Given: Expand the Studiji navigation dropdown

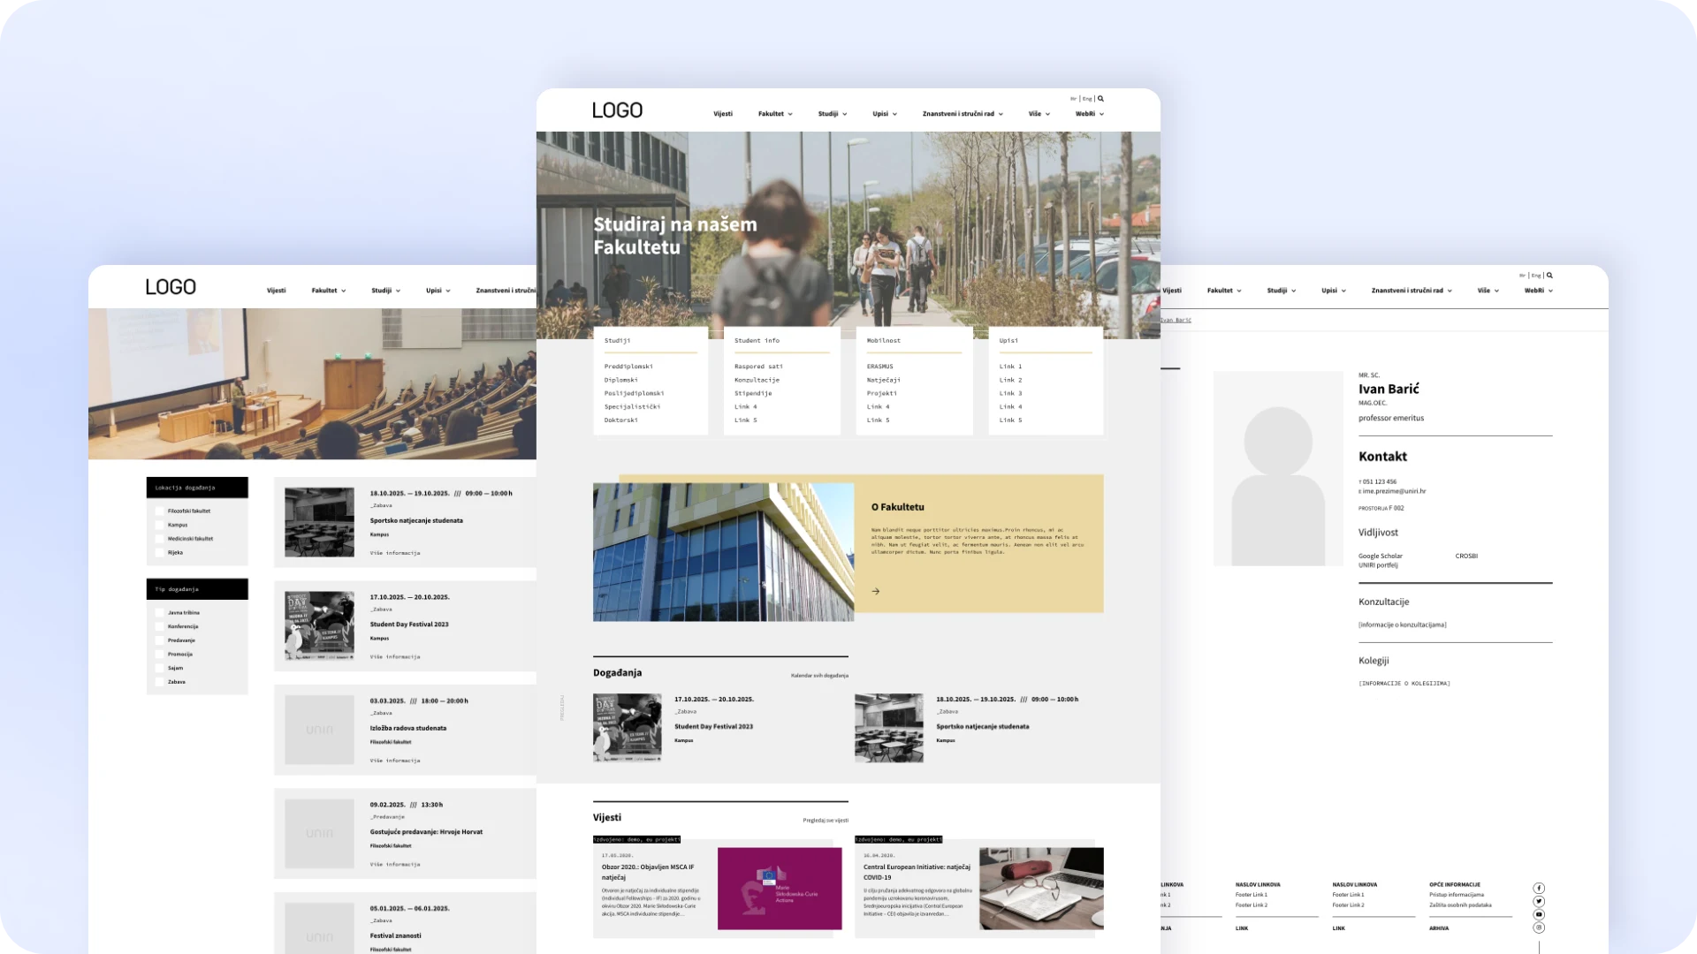Looking at the screenshot, I should tap(831, 113).
